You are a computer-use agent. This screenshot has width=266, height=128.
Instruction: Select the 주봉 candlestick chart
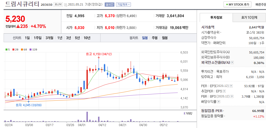[154, 38]
